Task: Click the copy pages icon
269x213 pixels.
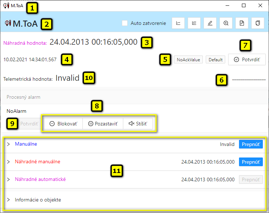Action: coord(258,23)
